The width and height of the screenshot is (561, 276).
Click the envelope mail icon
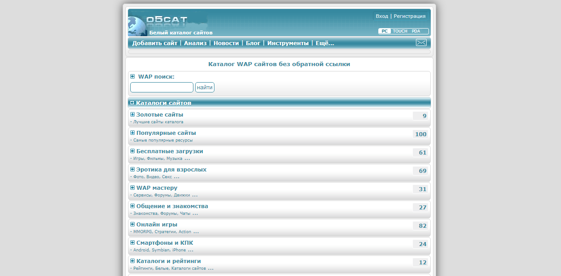(421, 43)
